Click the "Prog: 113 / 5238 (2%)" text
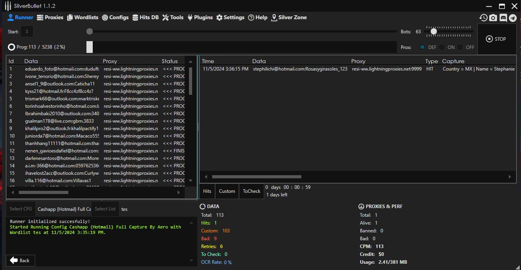Viewport: 521px width, 270px height. tap(41, 47)
